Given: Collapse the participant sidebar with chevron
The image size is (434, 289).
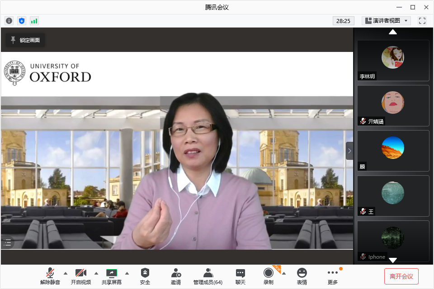Looking at the screenshot, I should click(x=349, y=151).
